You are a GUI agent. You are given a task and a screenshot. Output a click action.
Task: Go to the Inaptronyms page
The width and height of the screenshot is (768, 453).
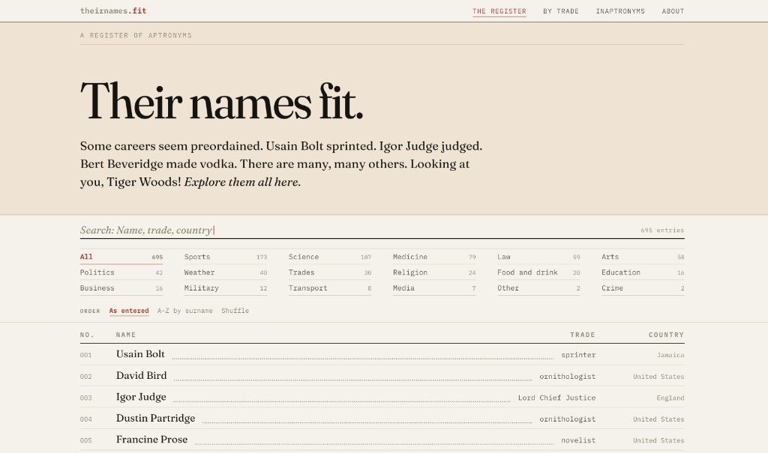tap(620, 11)
